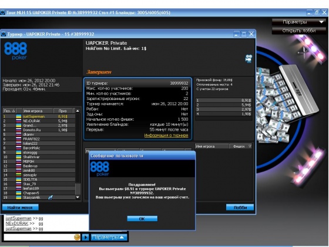Open the Информация о турнире link
The width and height of the screenshot is (329, 247).
166,135
